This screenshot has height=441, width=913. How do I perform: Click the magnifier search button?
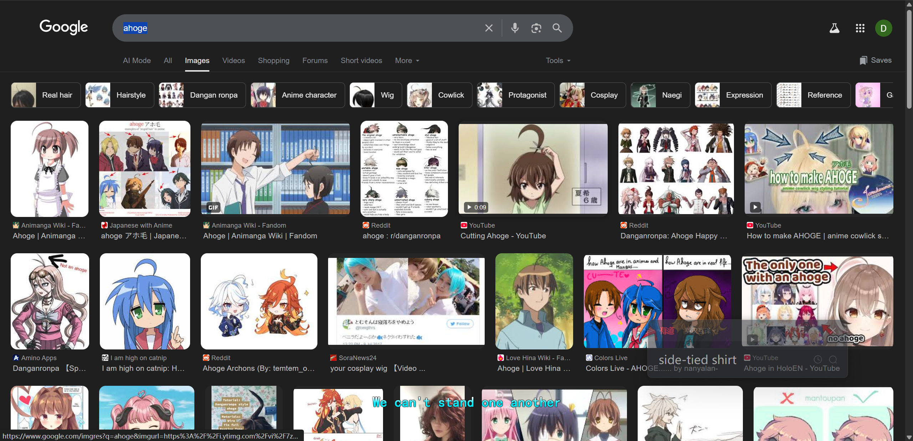557,28
